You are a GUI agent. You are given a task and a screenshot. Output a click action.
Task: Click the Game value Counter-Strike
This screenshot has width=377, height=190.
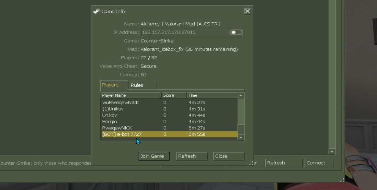[x=157, y=41]
